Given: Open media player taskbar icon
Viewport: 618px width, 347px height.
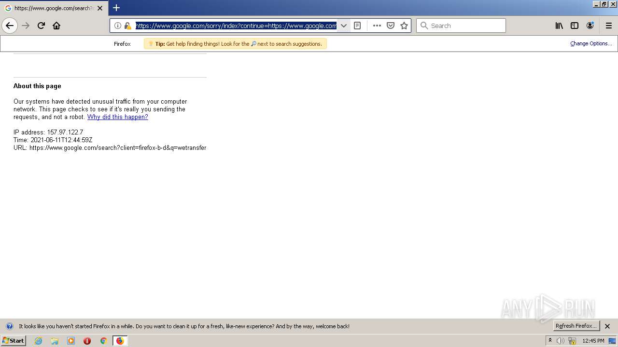Looking at the screenshot, I should pyautogui.click(x=71, y=341).
